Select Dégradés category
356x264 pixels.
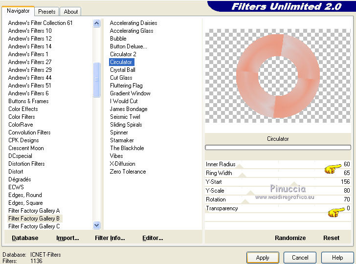pyautogui.click(x=20, y=179)
